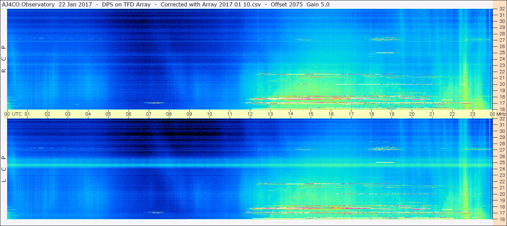
Task: Click the 27 MHz tick of LCP panel
Action: pyautogui.click(x=502, y=150)
